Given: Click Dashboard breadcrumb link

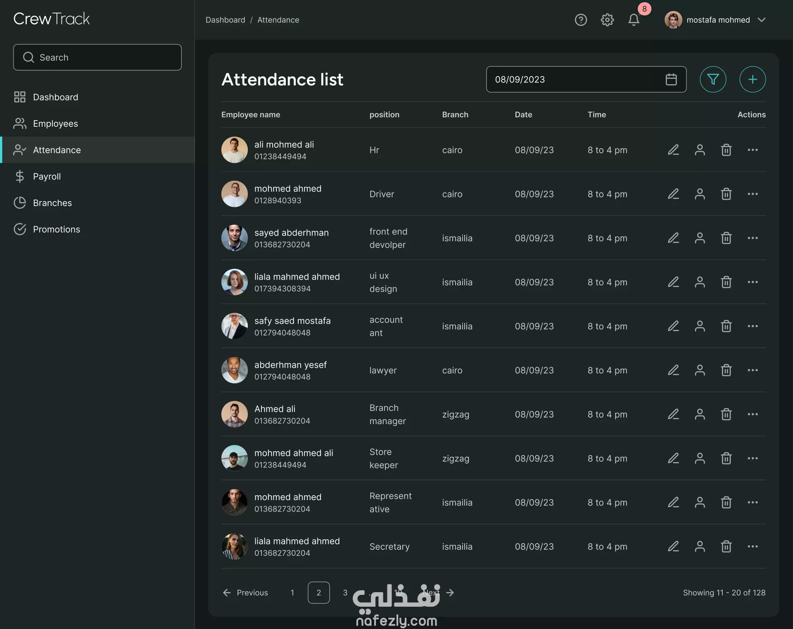Looking at the screenshot, I should click(225, 20).
